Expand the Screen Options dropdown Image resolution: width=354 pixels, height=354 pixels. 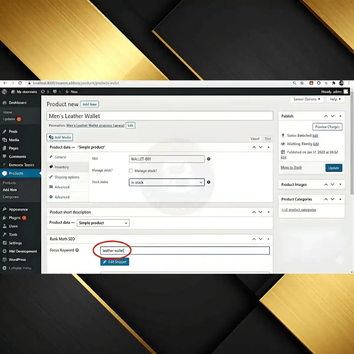tap(307, 99)
